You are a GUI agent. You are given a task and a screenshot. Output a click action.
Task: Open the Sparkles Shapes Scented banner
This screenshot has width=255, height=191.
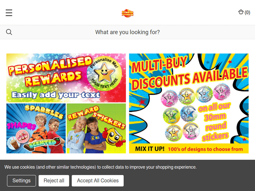(36, 128)
